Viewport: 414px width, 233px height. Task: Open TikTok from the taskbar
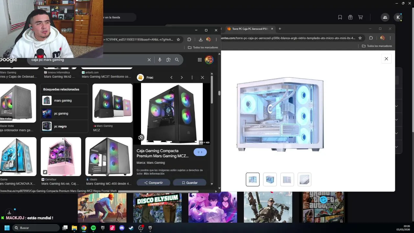pyautogui.click(x=112, y=228)
